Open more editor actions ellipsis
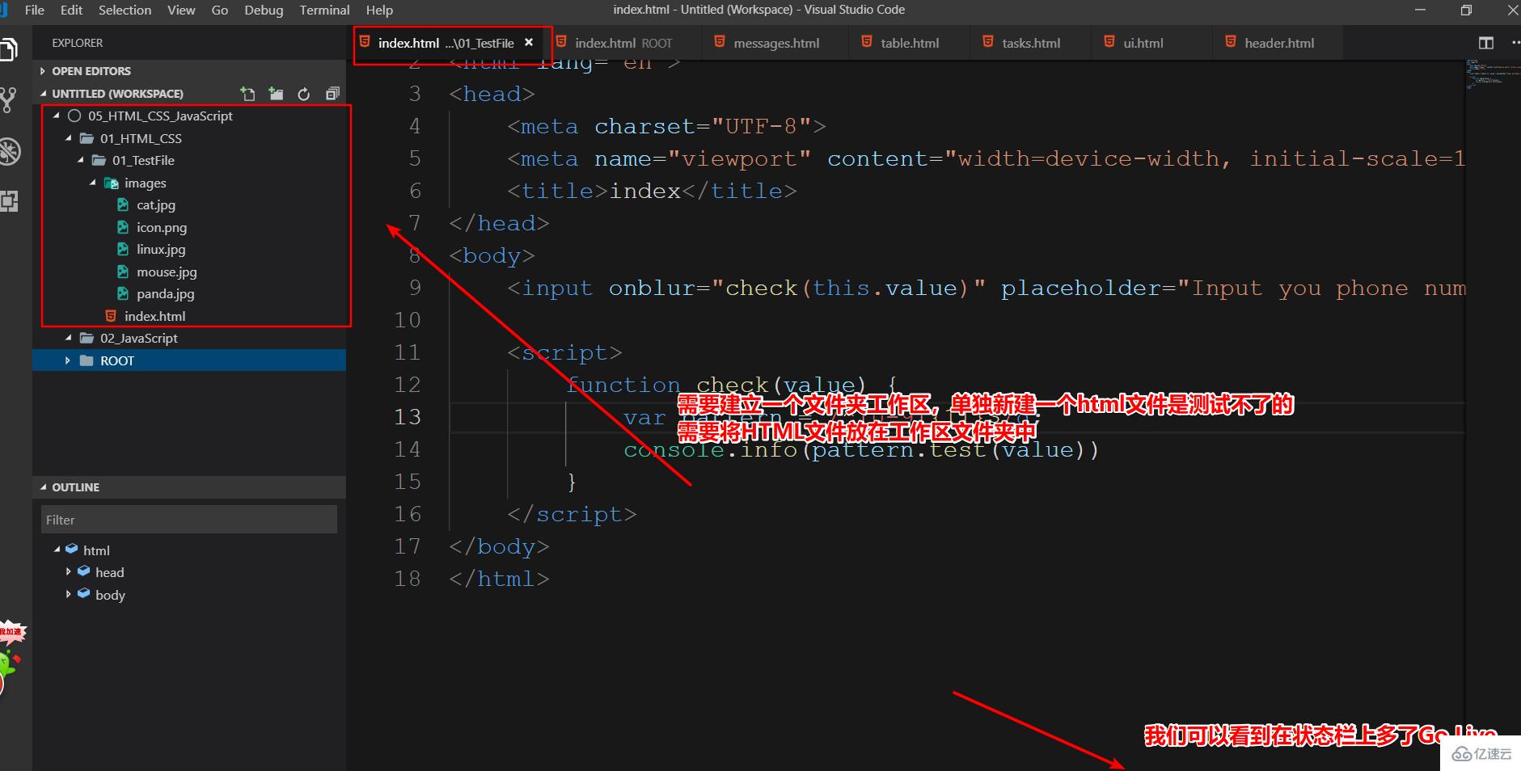 click(1515, 43)
